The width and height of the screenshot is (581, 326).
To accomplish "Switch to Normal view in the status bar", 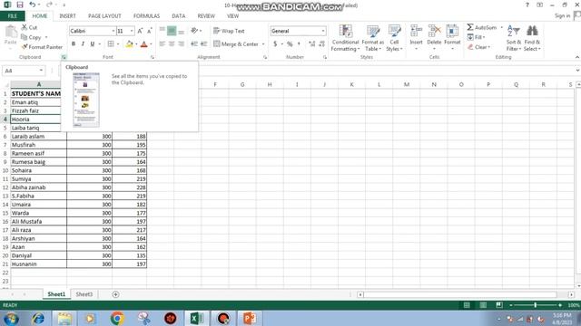I will click(x=467, y=305).
